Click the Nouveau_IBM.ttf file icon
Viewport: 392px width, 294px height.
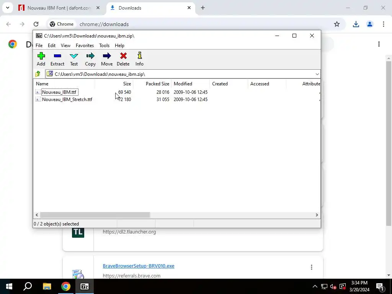38,92
